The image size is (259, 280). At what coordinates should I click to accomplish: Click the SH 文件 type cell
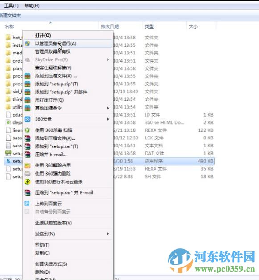click(x=153, y=176)
